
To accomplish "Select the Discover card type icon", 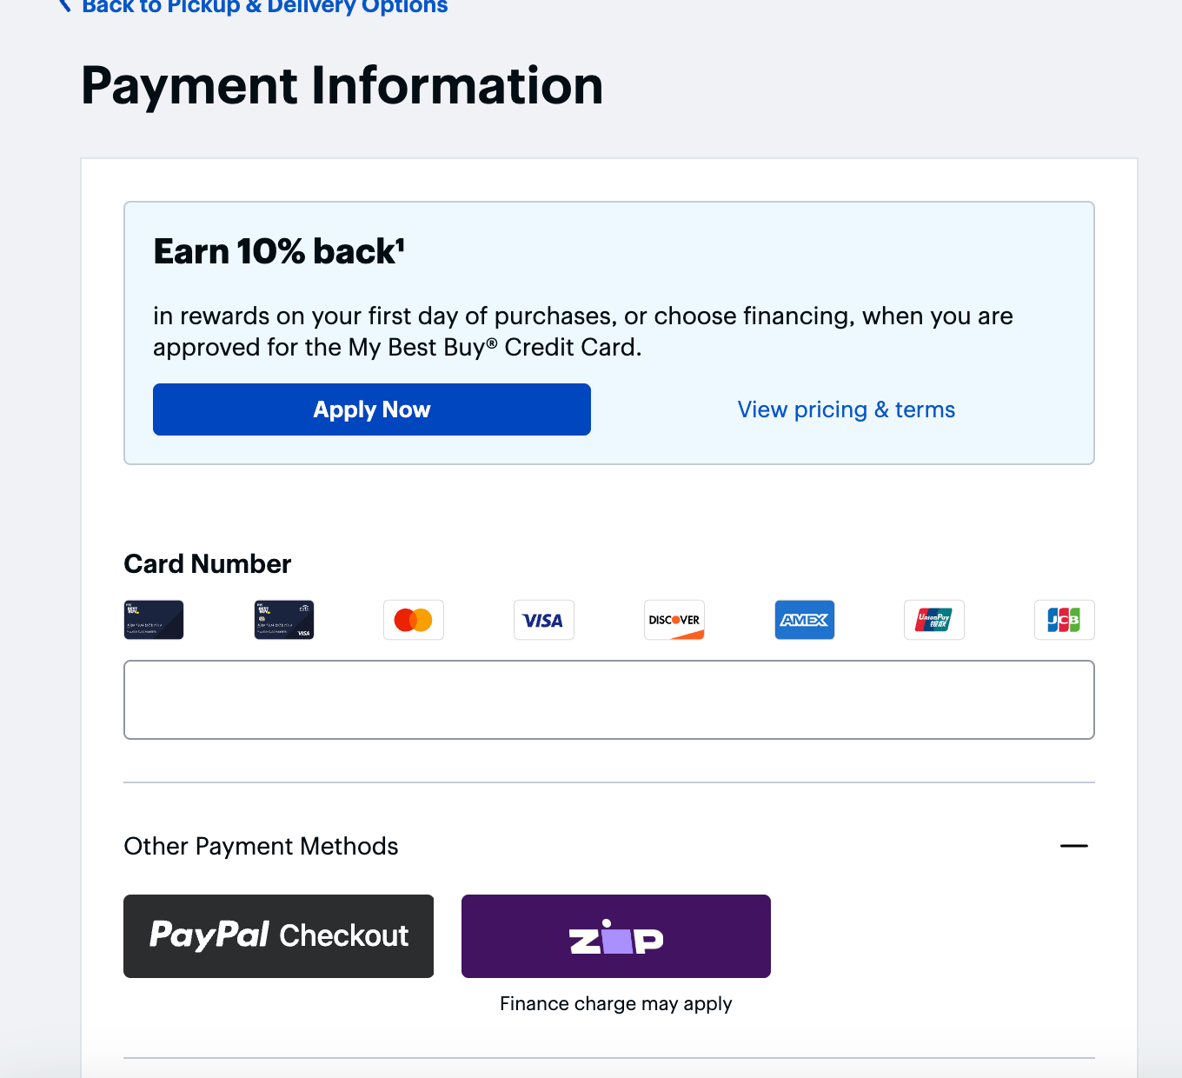I will point(674,620).
